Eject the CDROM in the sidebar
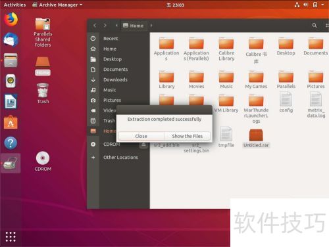329x247 pixels. click(143, 145)
